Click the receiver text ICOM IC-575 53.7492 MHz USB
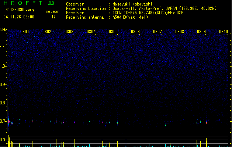The width and height of the screenshot is (232, 147). pos(148,13)
